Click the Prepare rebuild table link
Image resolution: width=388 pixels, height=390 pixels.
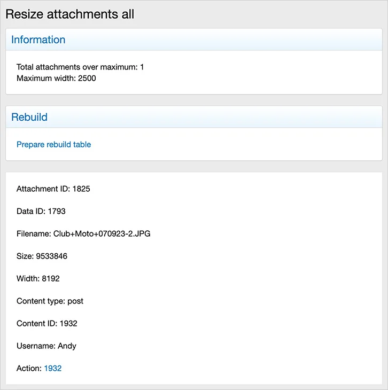tap(53, 144)
